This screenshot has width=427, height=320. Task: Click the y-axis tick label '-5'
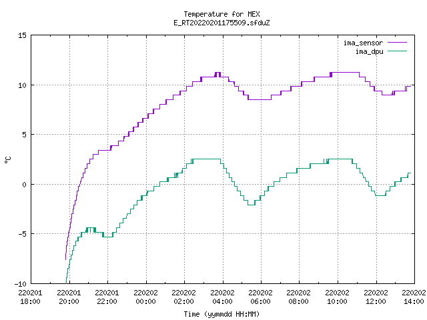(x=22, y=234)
